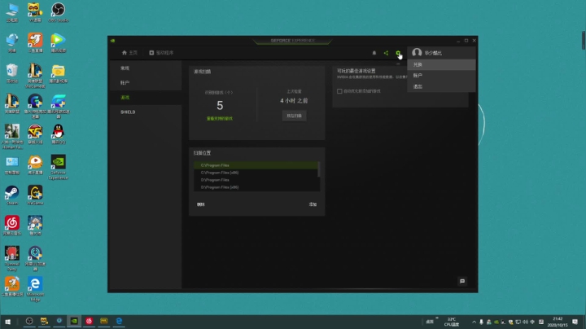Toggle the auto-optimize newly added games checkbox
This screenshot has width=586, height=329.
pyautogui.click(x=339, y=91)
